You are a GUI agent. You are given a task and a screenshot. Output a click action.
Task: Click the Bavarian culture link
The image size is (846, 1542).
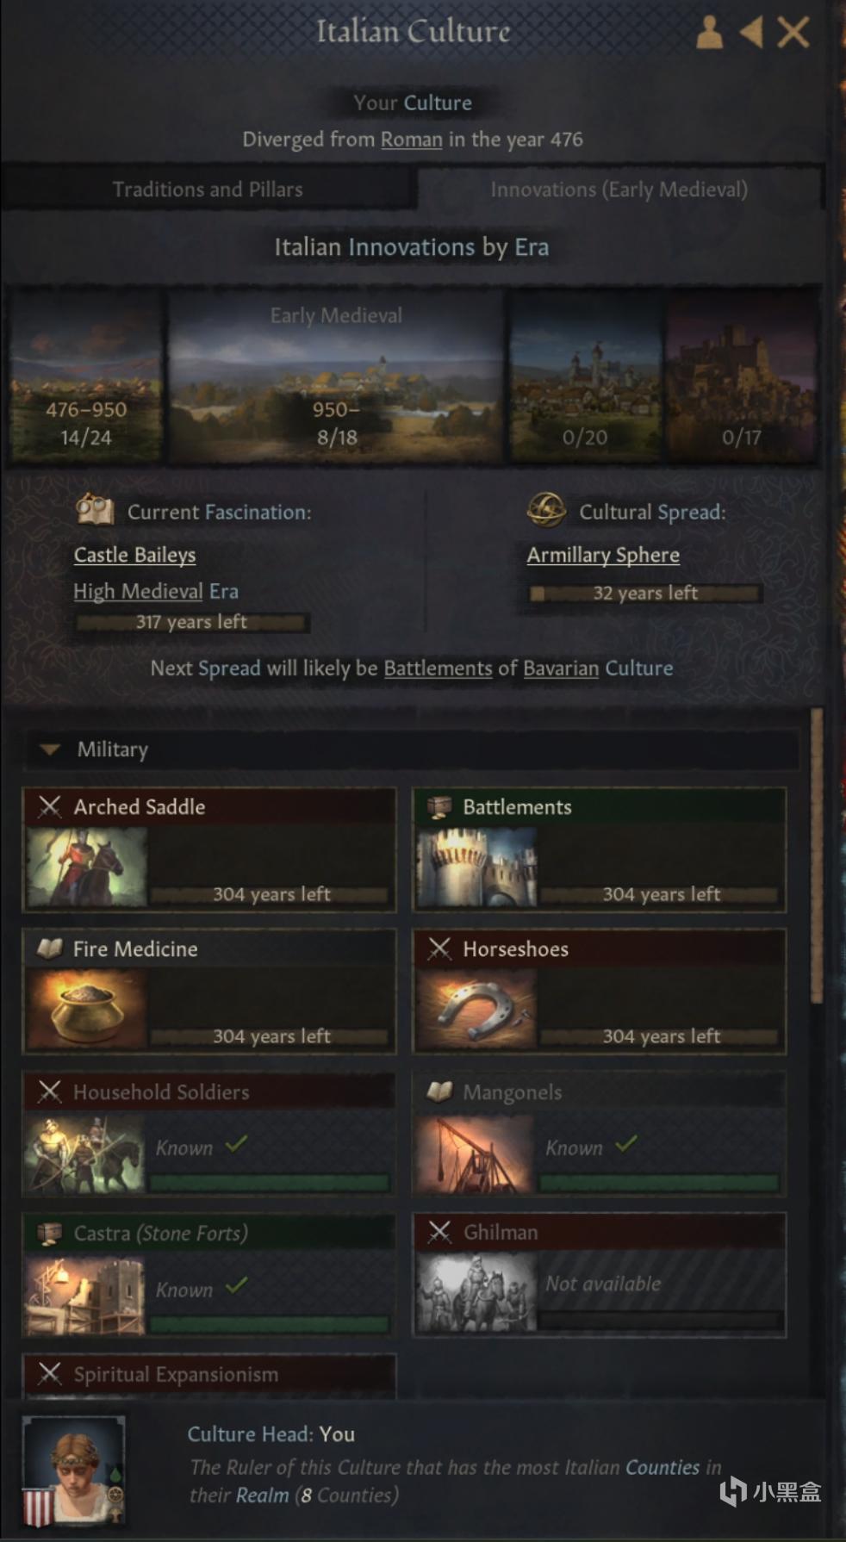(x=561, y=668)
